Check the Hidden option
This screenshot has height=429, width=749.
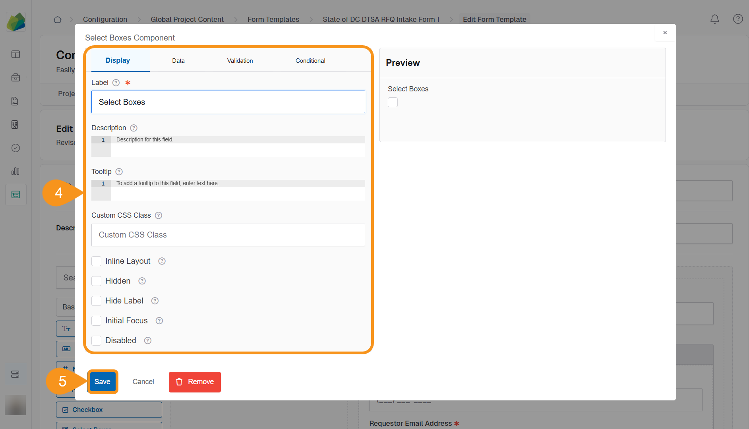point(96,281)
